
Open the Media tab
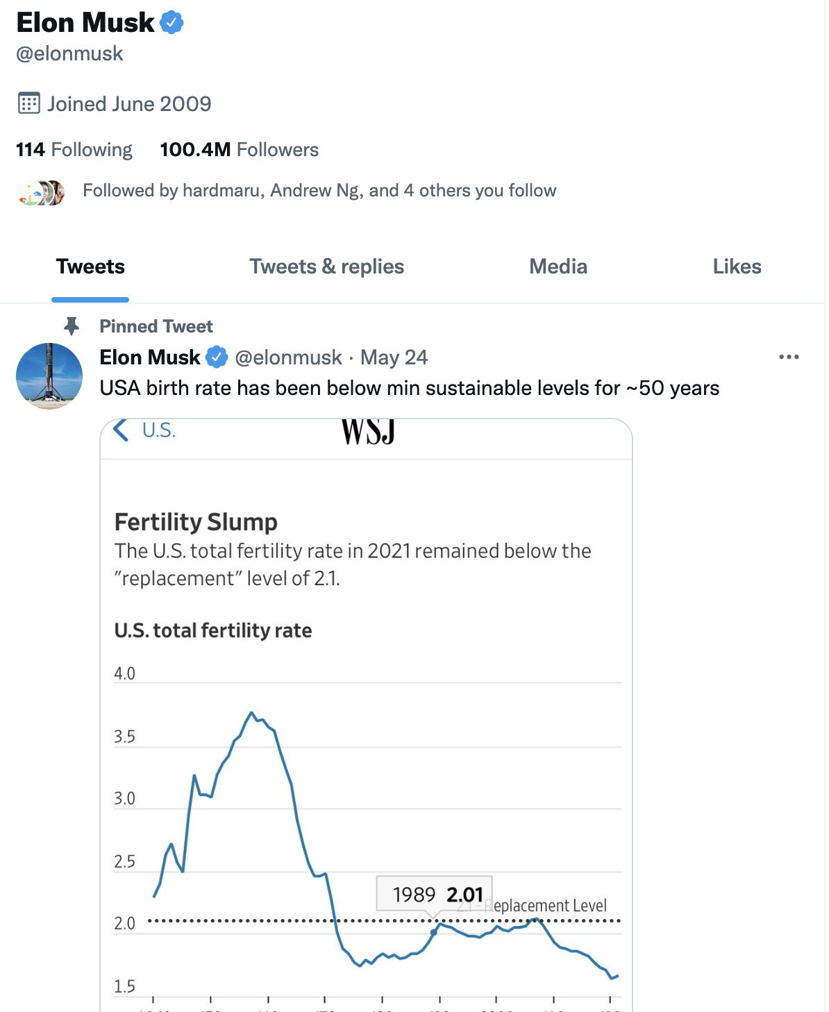pyautogui.click(x=558, y=267)
